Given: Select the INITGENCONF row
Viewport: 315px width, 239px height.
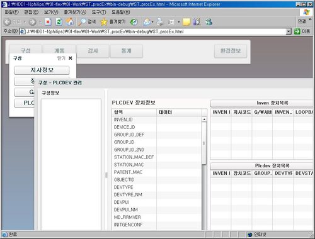Looking at the screenshot, I should point(156,225).
